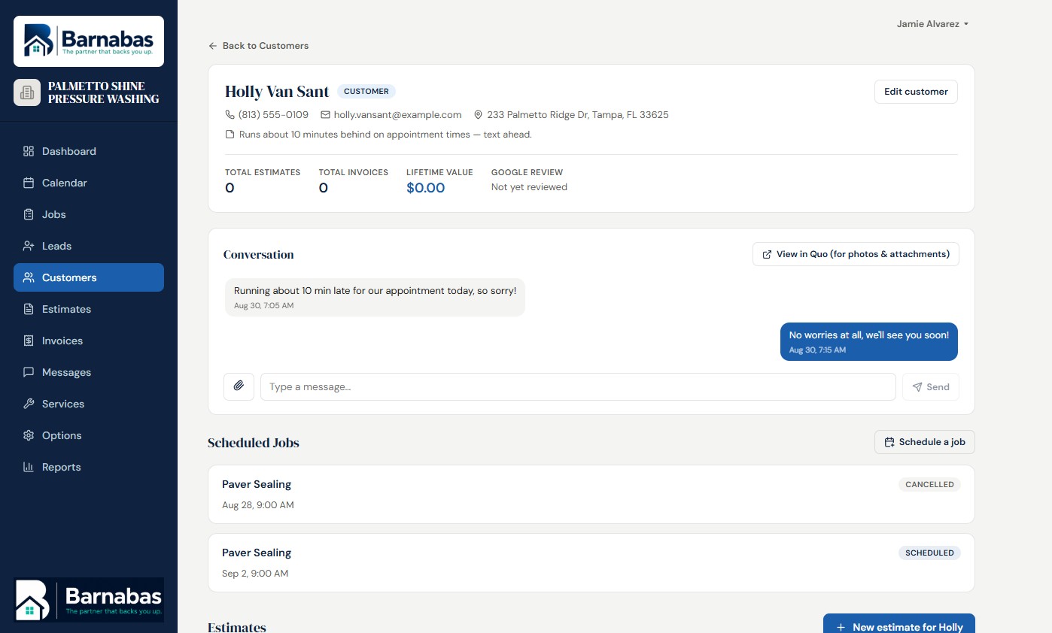
Task: Click the company building icon in sidebar
Action: coord(27,92)
